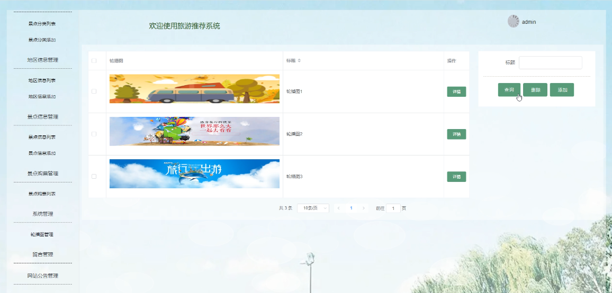Expand 景点信息管理 menu section
This screenshot has width=612, height=293.
tap(42, 117)
